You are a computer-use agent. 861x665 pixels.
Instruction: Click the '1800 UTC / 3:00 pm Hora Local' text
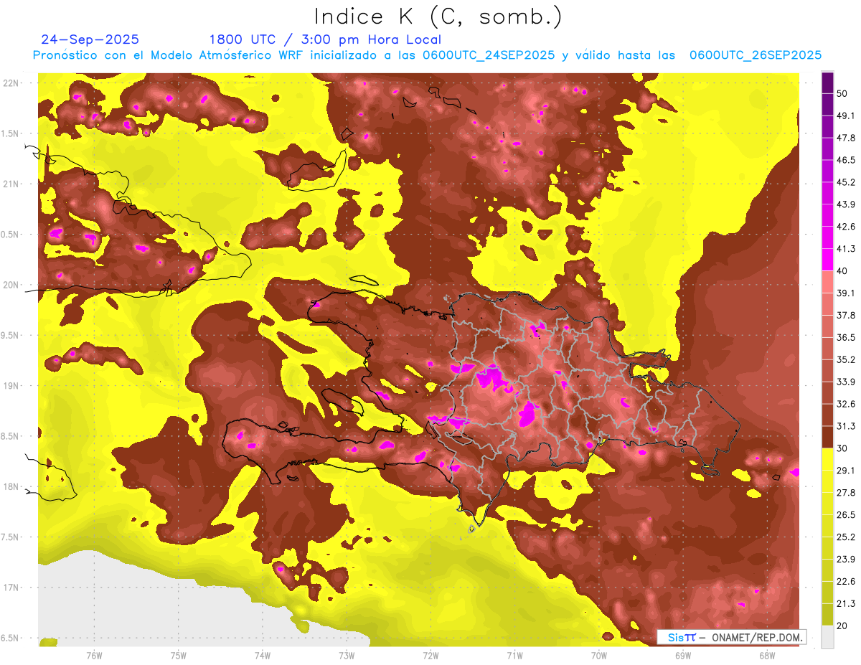(x=324, y=39)
